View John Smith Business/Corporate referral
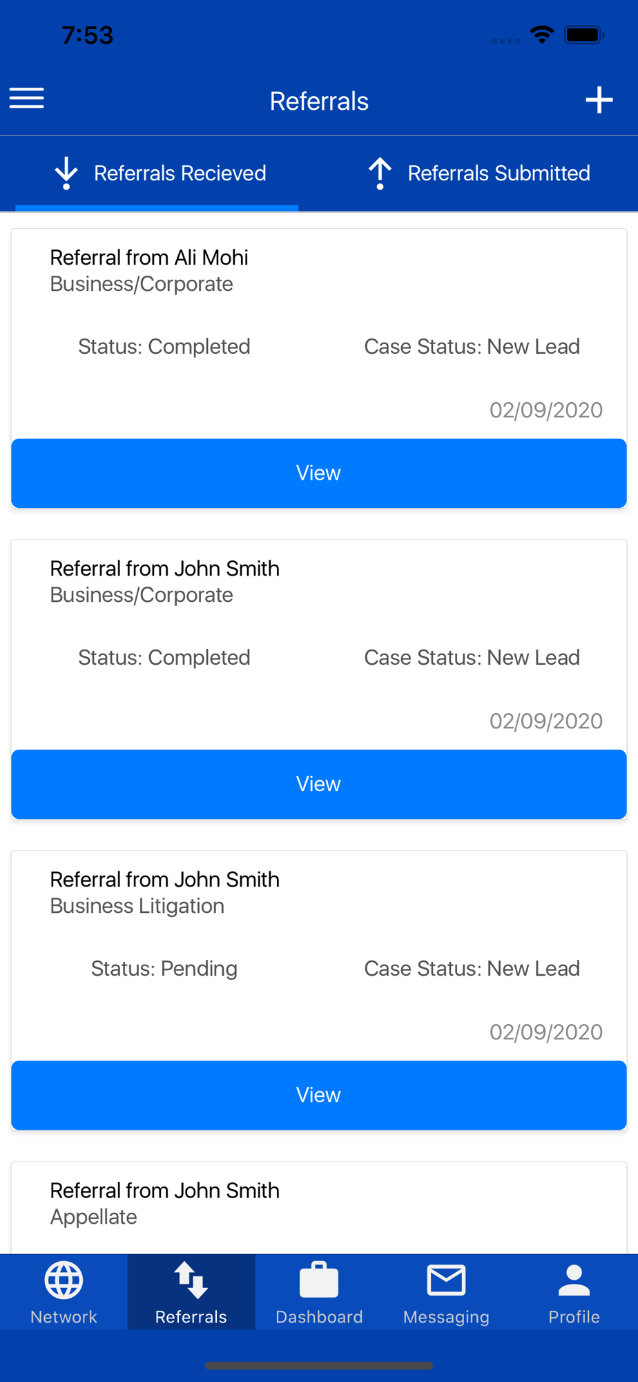 pyautogui.click(x=319, y=784)
